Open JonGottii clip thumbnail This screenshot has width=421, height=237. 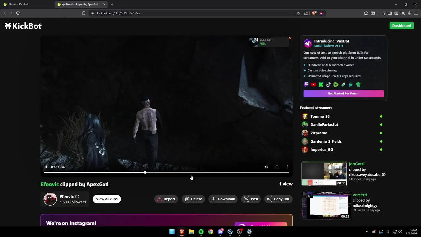click(x=324, y=174)
